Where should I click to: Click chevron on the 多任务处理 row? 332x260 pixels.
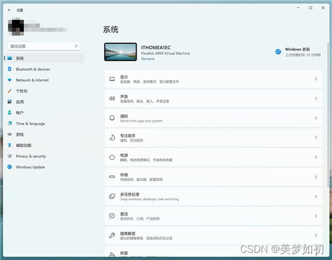[316, 196]
